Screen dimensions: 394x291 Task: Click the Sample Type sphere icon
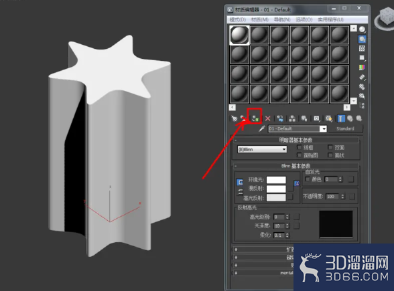[x=362, y=29]
